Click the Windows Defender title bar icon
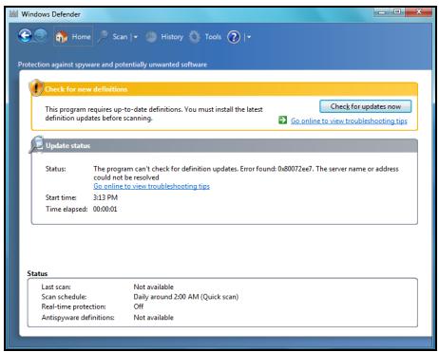This screenshot has width=439, height=352. coord(13,14)
